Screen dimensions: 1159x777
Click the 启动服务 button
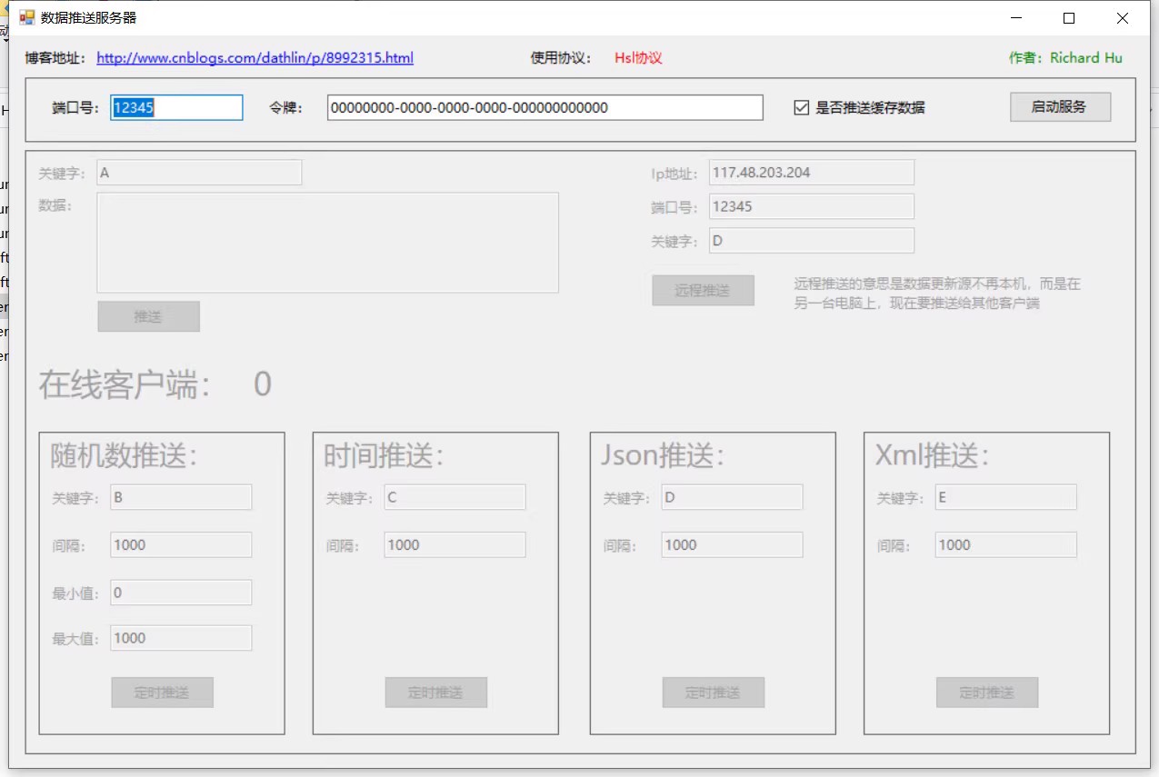[1059, 106]
